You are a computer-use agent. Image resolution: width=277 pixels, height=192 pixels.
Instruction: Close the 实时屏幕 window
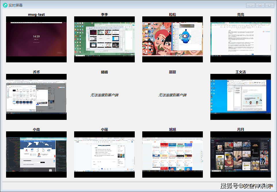click(x=269, y=5)
